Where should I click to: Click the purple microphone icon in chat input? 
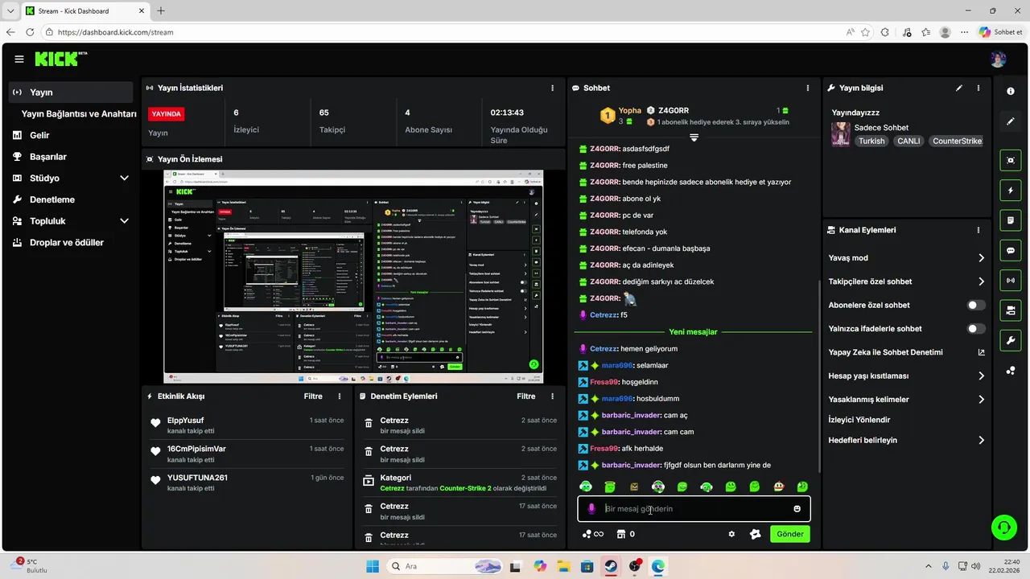591,509
